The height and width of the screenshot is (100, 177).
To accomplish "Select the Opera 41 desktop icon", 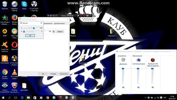I will 14,46.
